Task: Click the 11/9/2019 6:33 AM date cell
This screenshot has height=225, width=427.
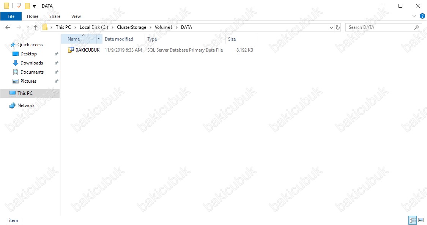Action: [x=123, y=50]
